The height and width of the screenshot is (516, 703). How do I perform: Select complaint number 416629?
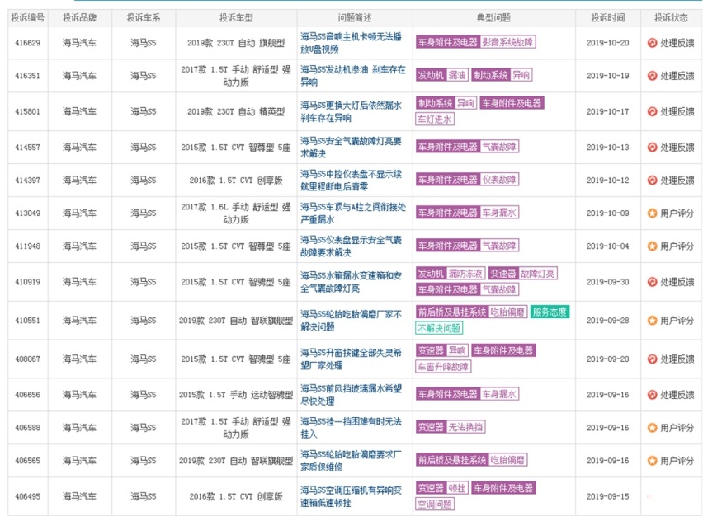(x=28, y=43)
